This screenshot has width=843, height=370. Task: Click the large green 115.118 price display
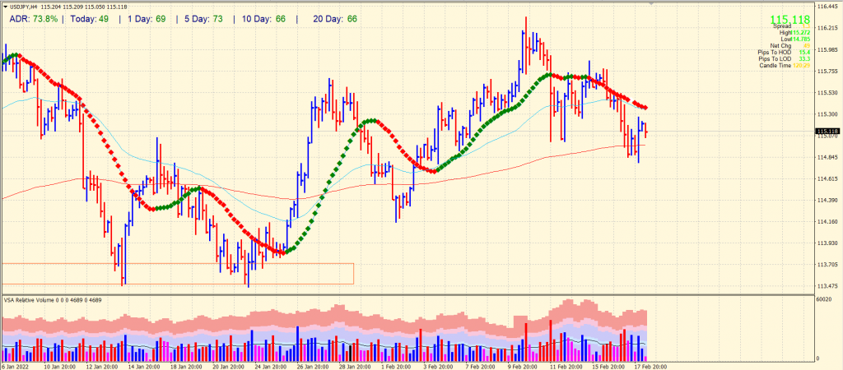coord(789,19)
